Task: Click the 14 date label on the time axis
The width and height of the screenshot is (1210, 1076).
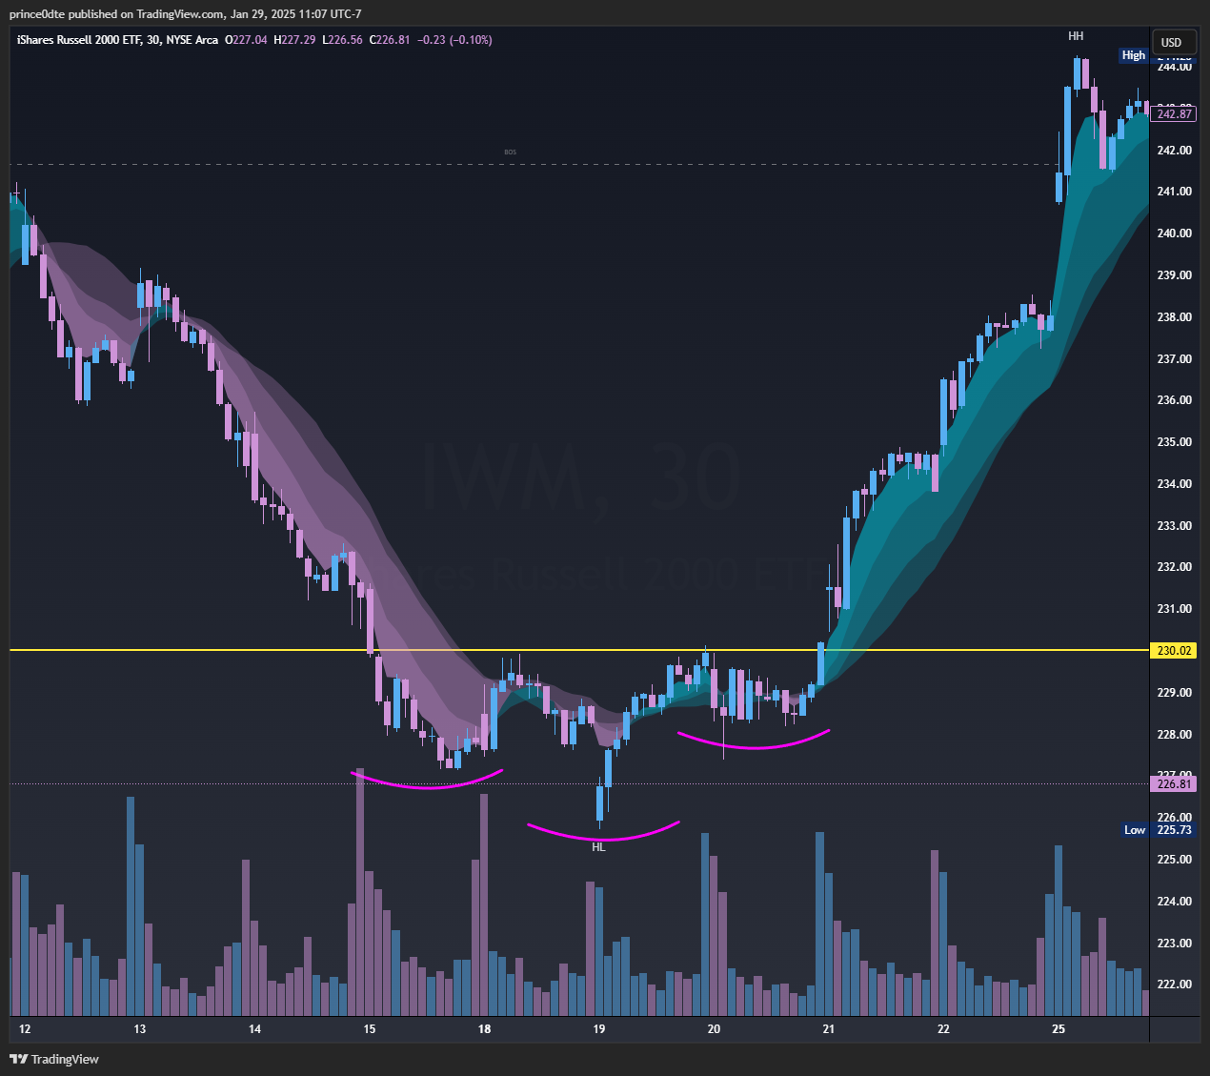Action: [254, 1029]
